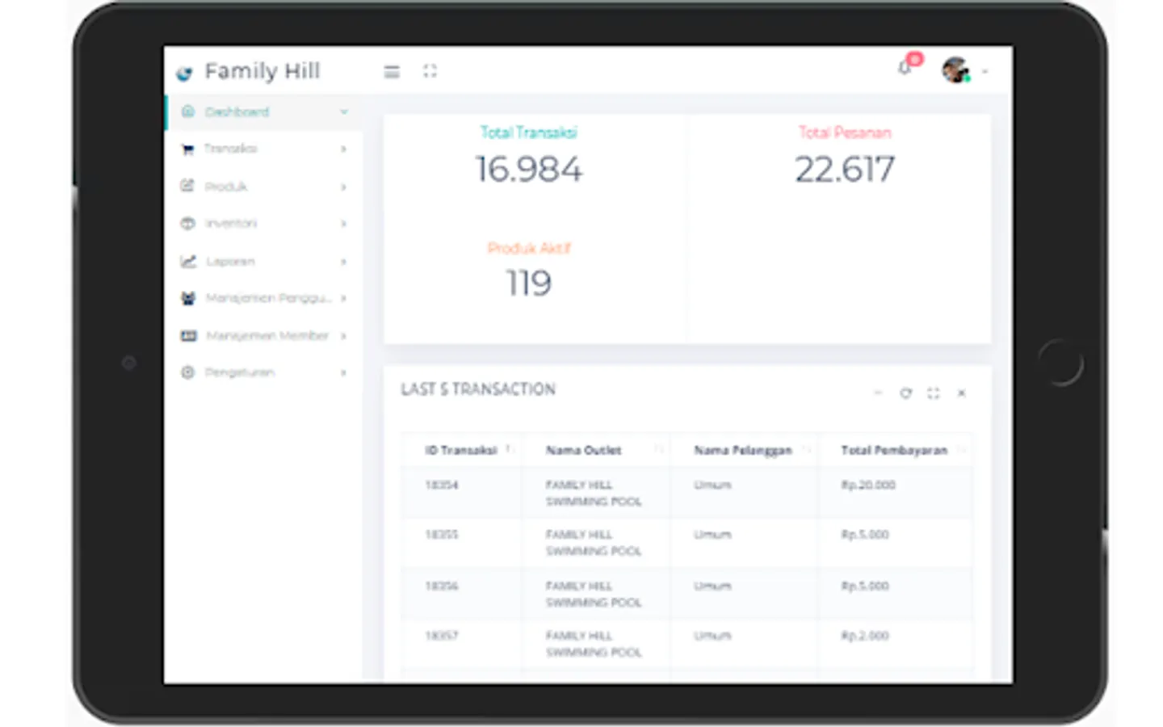Click the Transaksi cart icon
This screenshot has width=1163, height=727.
coord(188,149)
